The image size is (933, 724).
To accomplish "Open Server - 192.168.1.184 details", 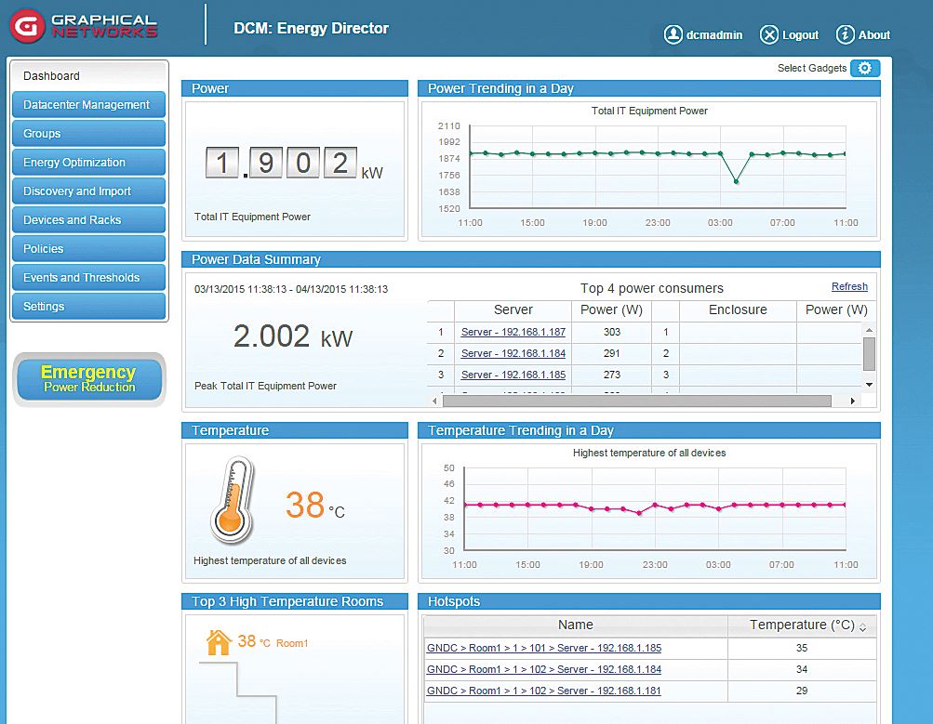I will point(513,353).
